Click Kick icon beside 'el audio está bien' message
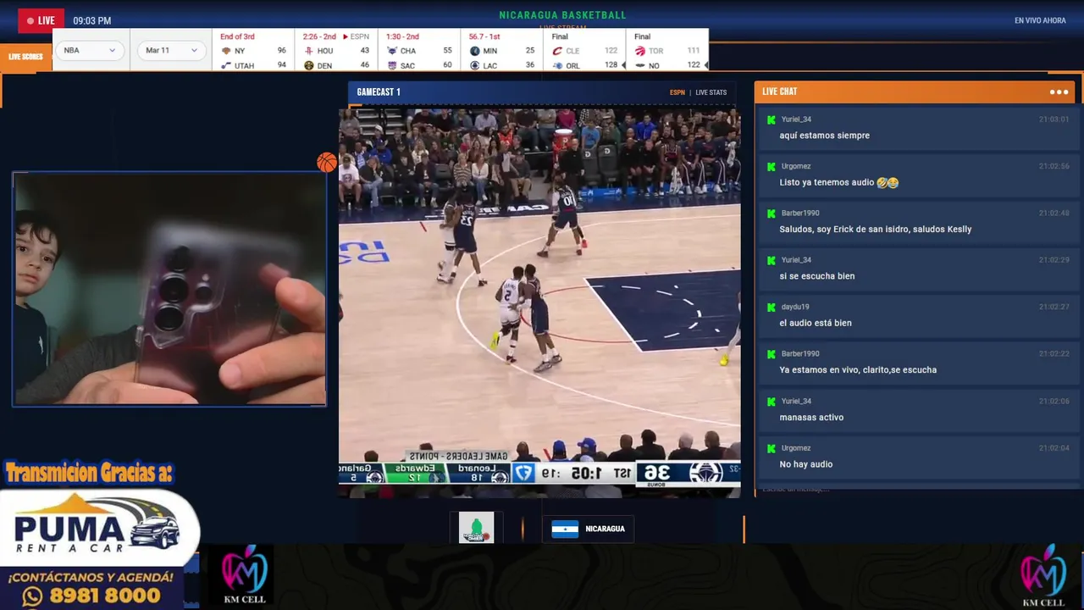The width and height of the screenshot is (1084, 610). point(771,307)
